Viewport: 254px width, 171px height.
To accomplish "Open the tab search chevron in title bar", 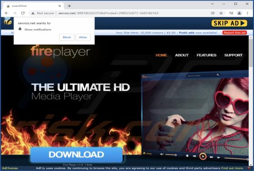I will pyautogui.click(x=212, y=4).
